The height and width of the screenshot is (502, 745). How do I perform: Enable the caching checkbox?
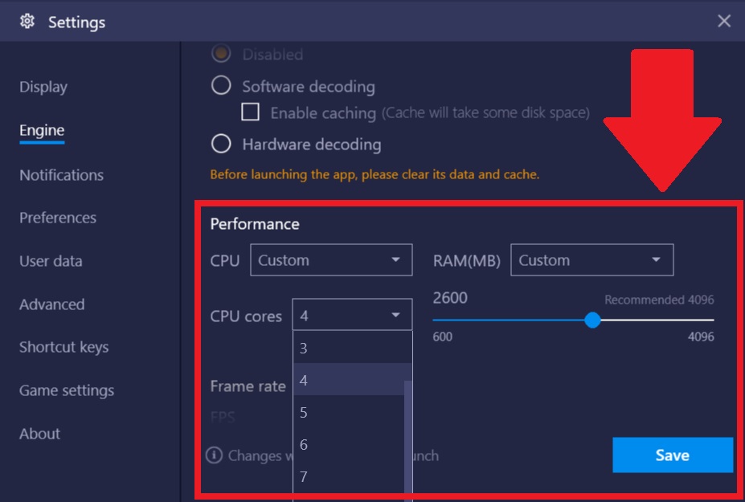(x=251, y=112)
